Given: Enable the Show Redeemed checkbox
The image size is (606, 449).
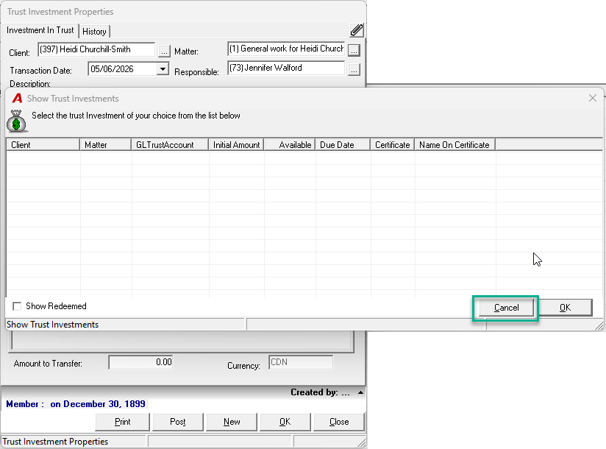Looking at the screenshot, I should tap(17, 306).
